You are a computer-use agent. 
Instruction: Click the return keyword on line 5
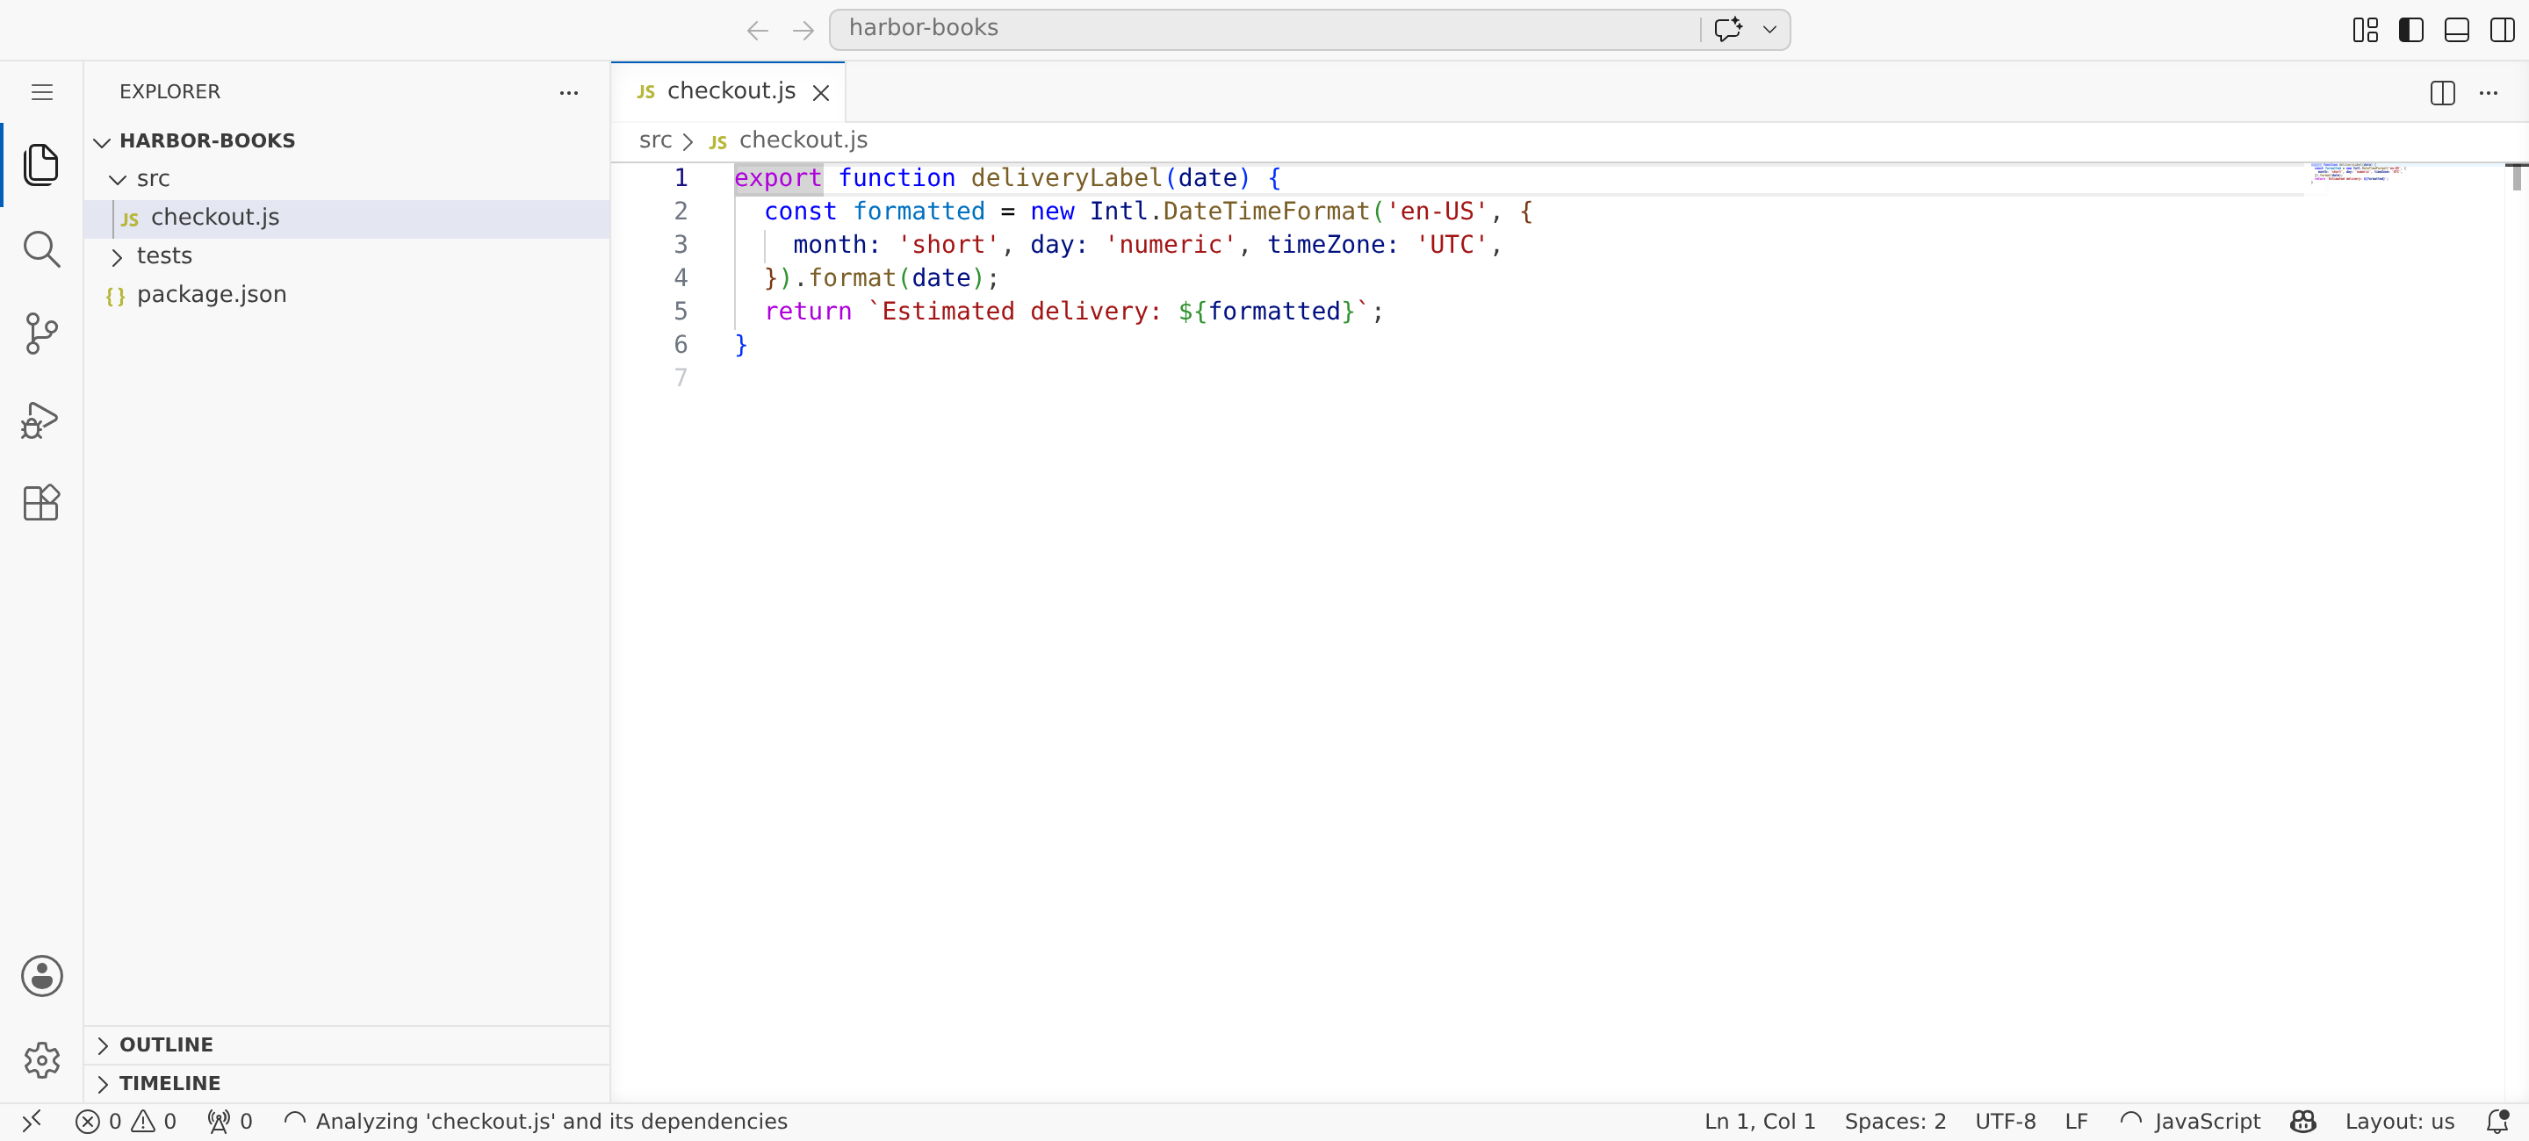pos(808,311)
